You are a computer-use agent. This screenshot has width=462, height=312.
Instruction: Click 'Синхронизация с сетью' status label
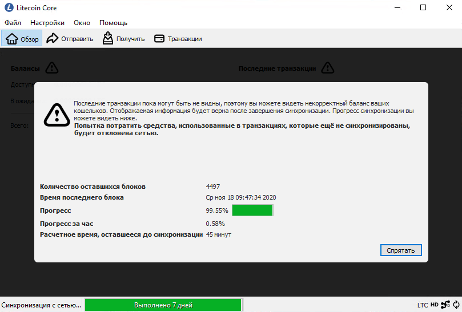pyautogui.click(x=41, y=305)
